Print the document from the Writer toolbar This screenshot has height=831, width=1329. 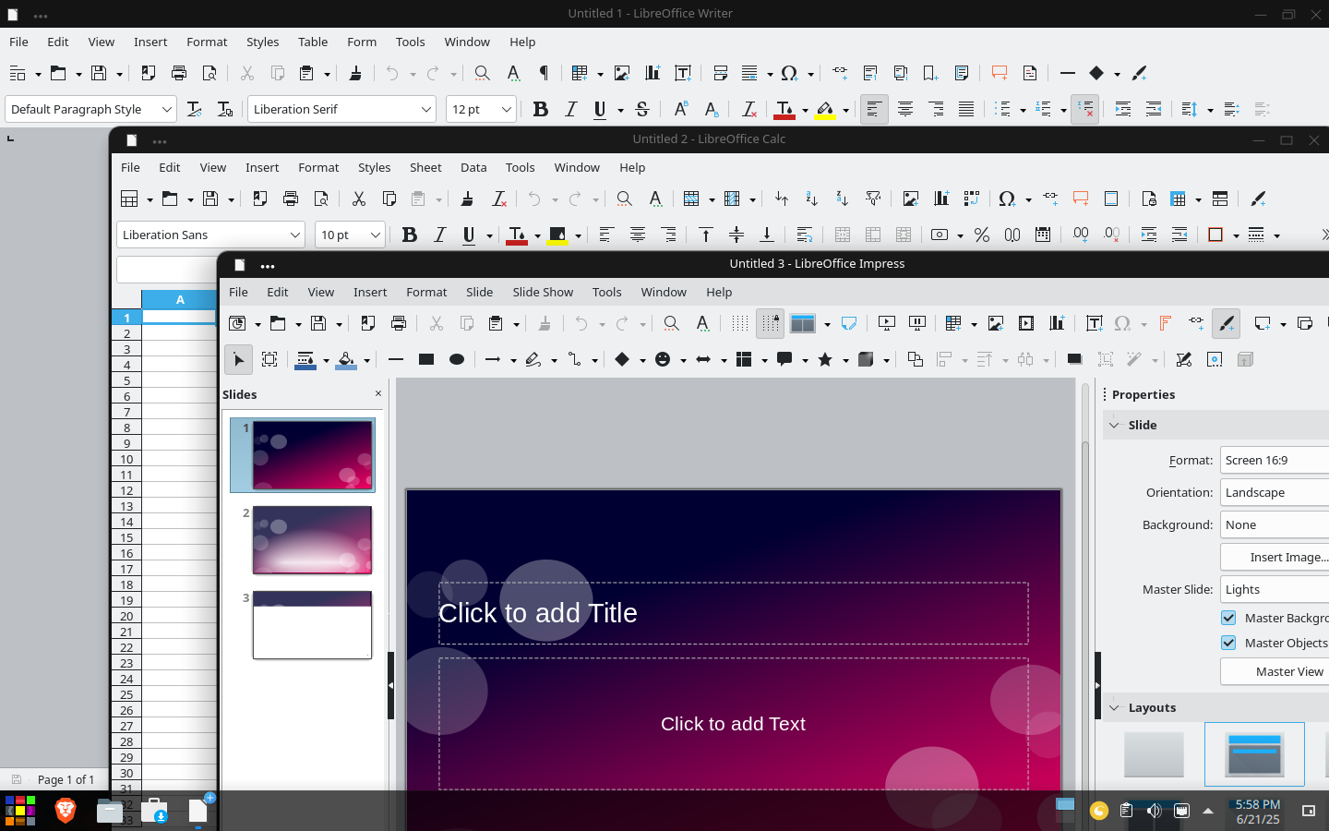coord(179,73)
